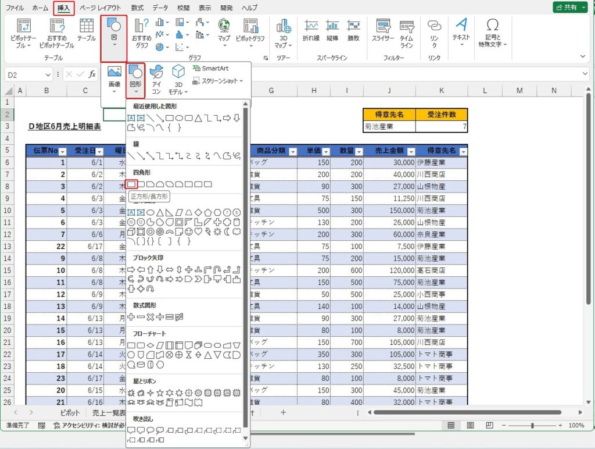Select the 正方形/長方形 rectangle shape

click(132, 184)
